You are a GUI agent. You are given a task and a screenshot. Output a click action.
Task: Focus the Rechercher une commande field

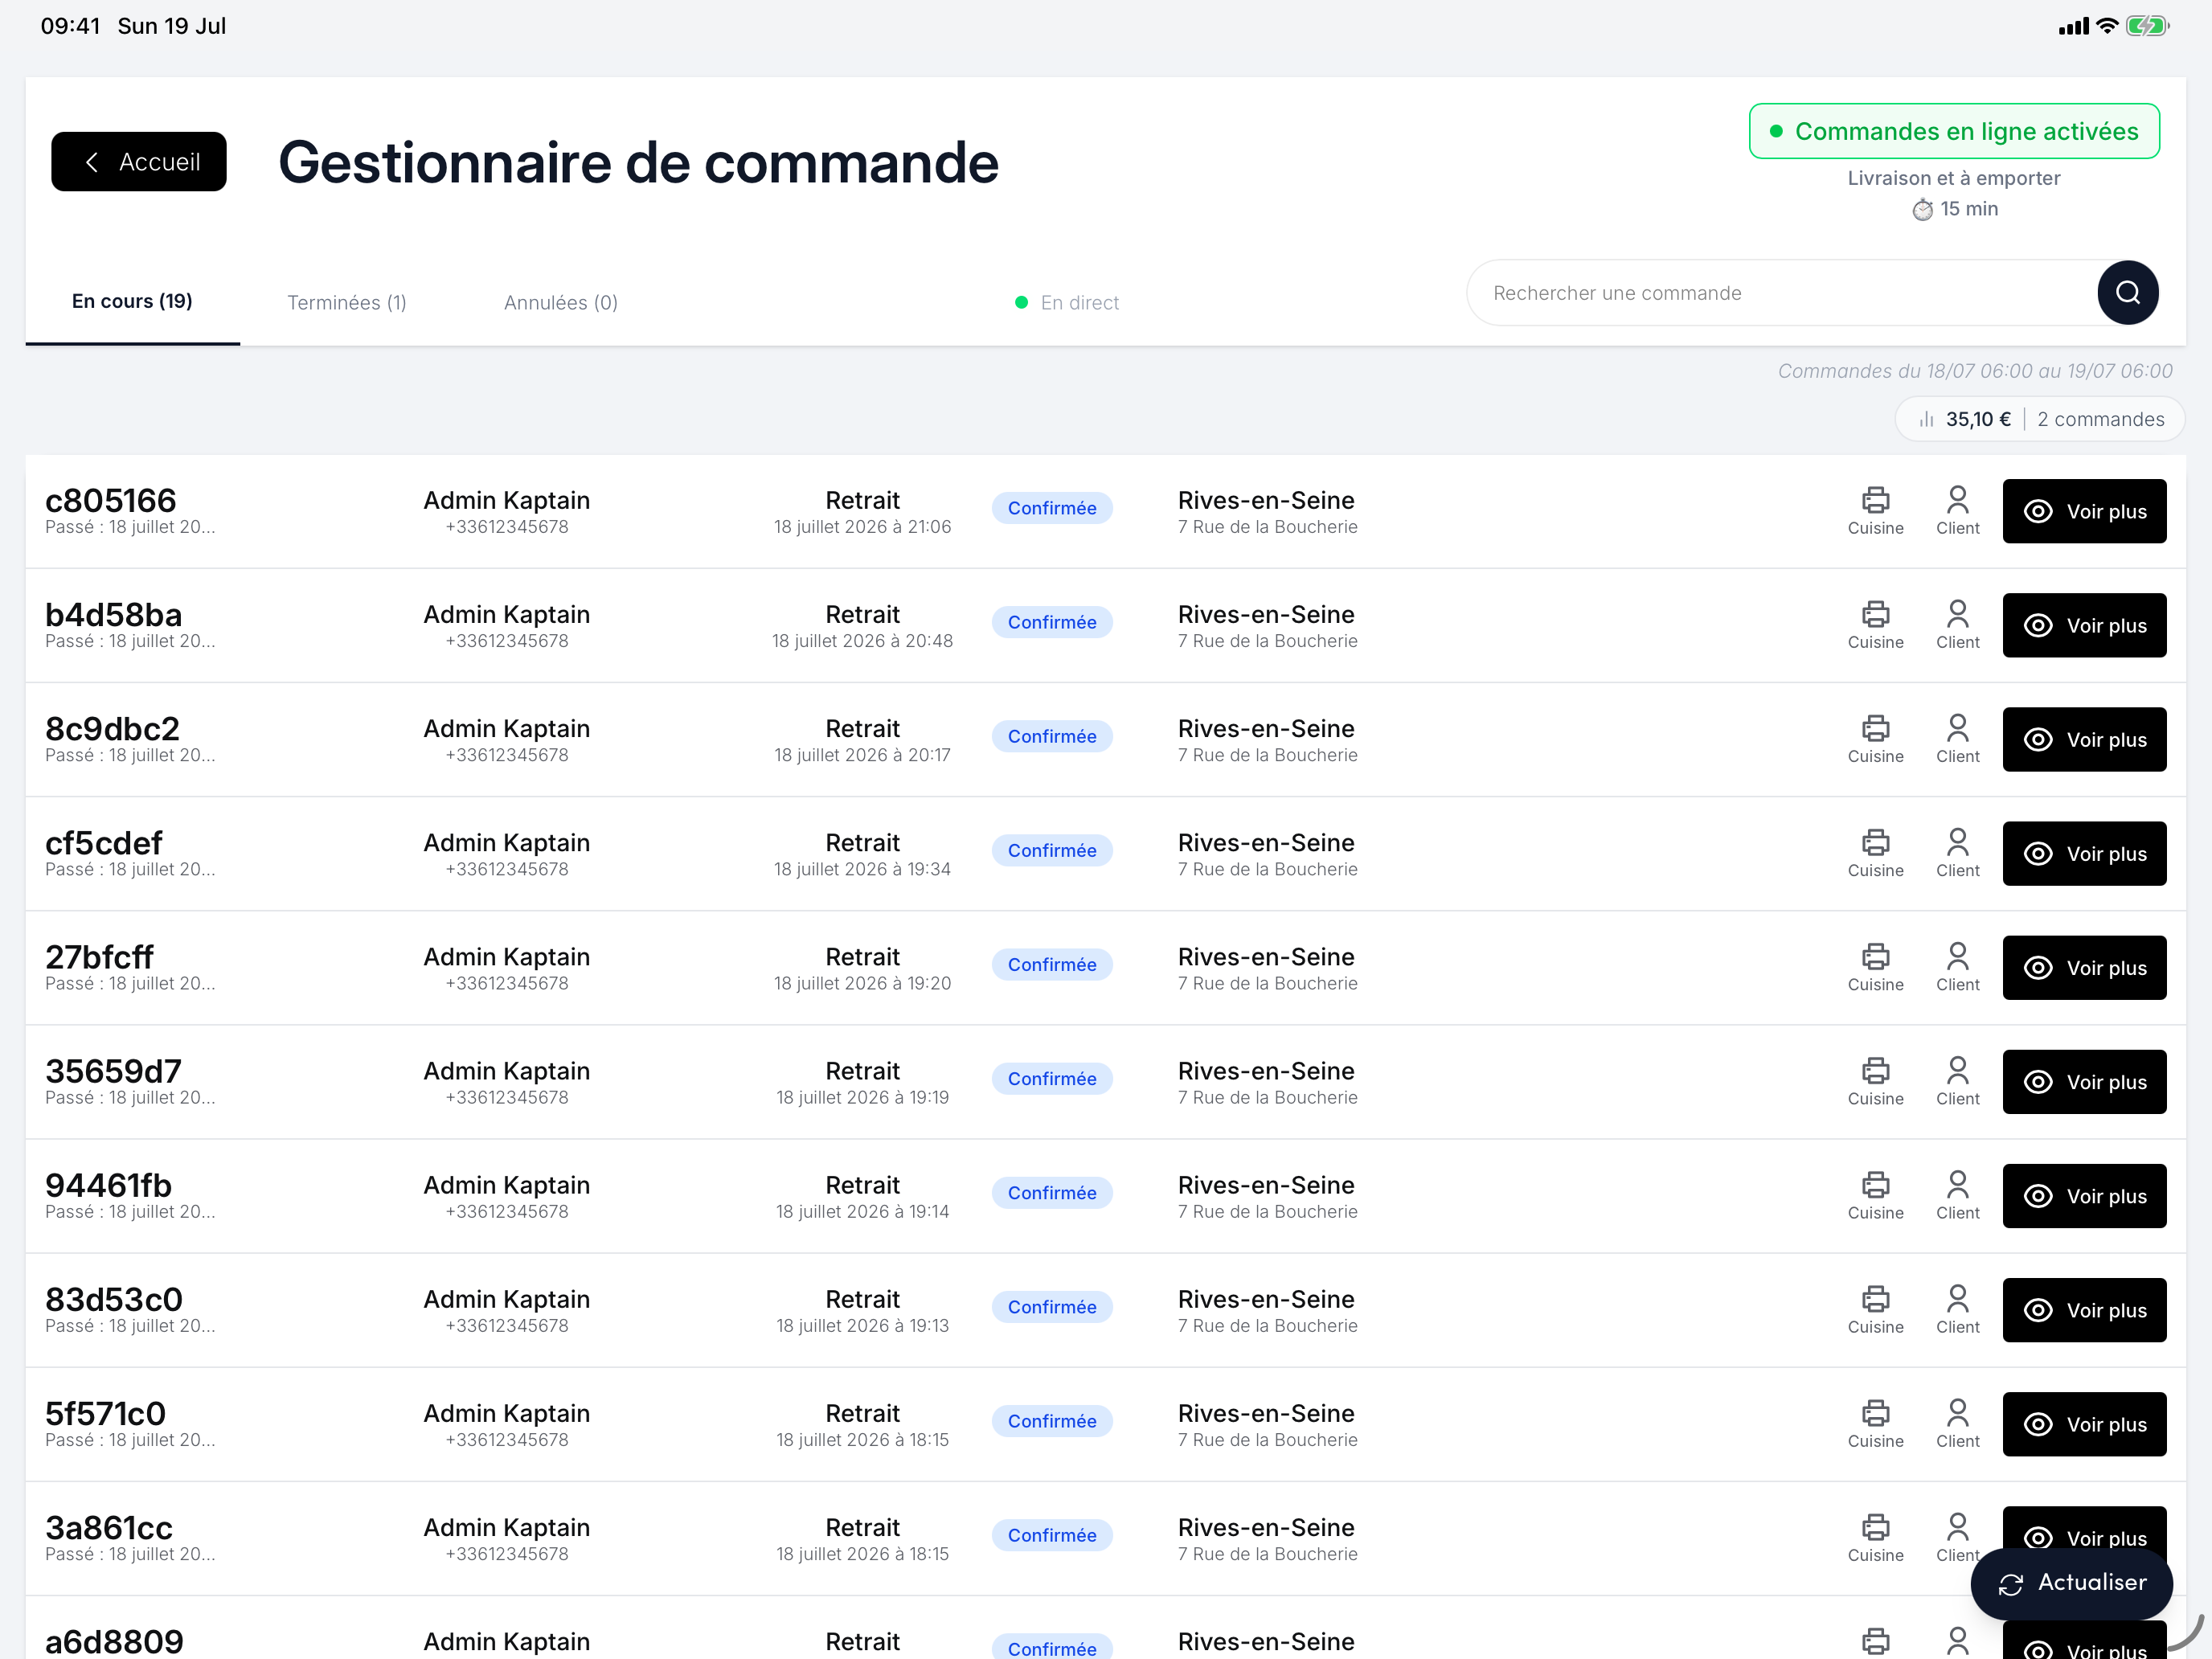pyautogui.click(x=1780, y=293)
